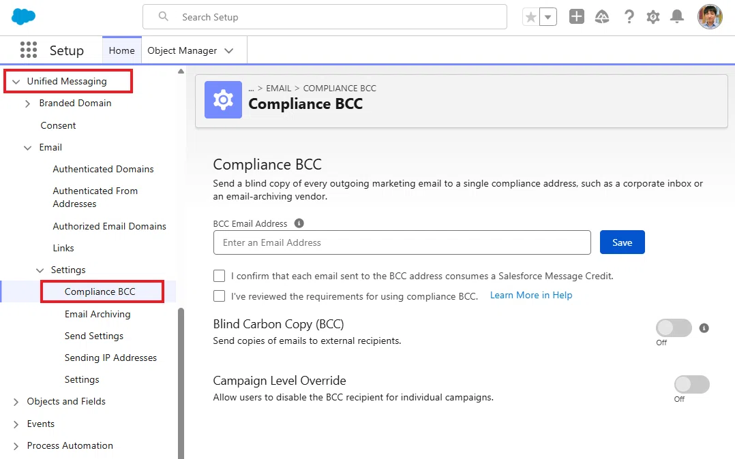735x459 pixels.
Task: Check the reviewed requirements checkbox
Action: (x=219, y=296)
